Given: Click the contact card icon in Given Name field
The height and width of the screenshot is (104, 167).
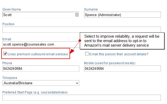Looking at the screenshot, I should coord(77,15).
